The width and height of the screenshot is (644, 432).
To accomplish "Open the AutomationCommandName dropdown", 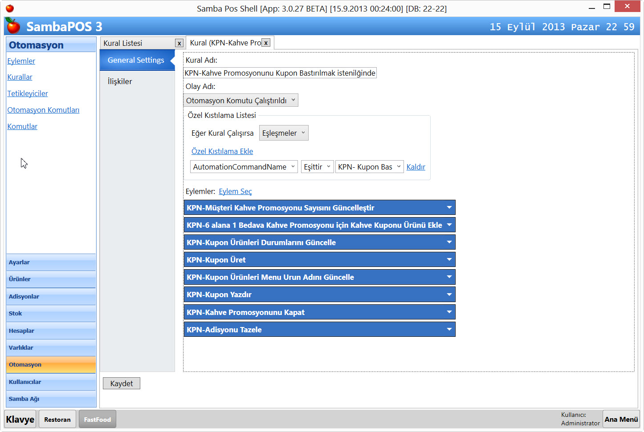I will click(x=244, y=167).
